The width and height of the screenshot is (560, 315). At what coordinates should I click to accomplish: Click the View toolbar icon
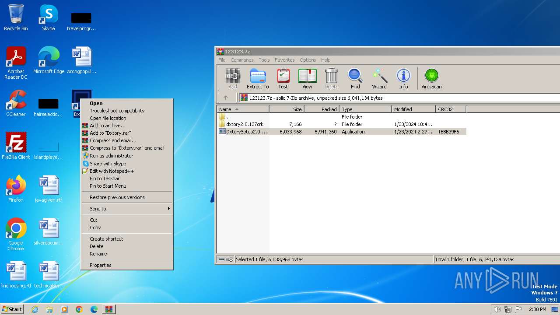click(x=307, y=79)
